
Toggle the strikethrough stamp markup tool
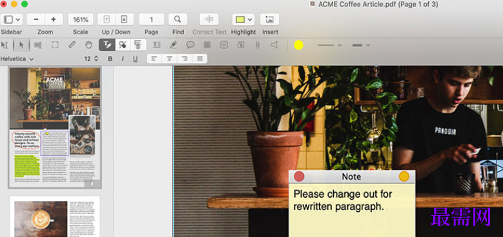coord(138,45)
